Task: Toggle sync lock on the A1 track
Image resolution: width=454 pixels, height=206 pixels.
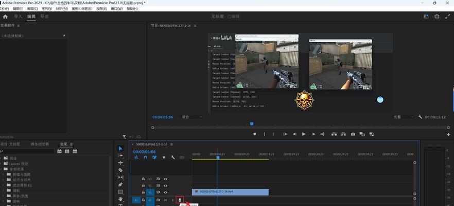Action: 159,200
